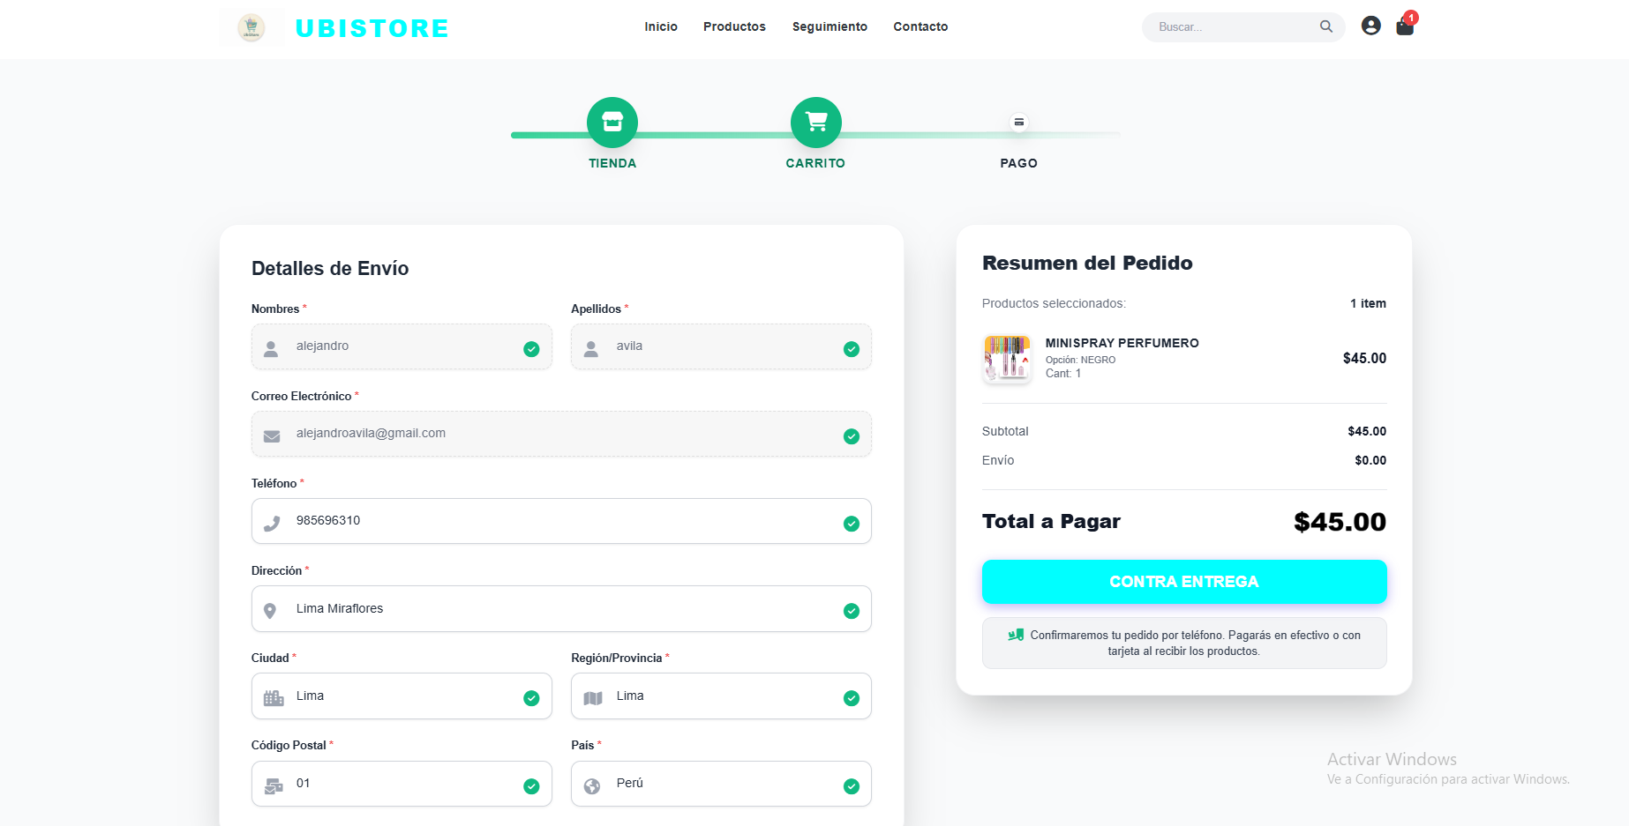Click the map pin icon in Dirección field
The width and height of the screenshot is (1629, 826).
click(272, 609)
